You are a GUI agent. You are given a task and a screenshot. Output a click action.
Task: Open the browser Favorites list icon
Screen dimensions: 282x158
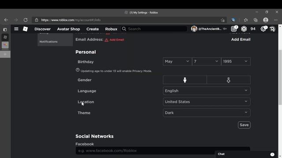[x=246, y=20]
